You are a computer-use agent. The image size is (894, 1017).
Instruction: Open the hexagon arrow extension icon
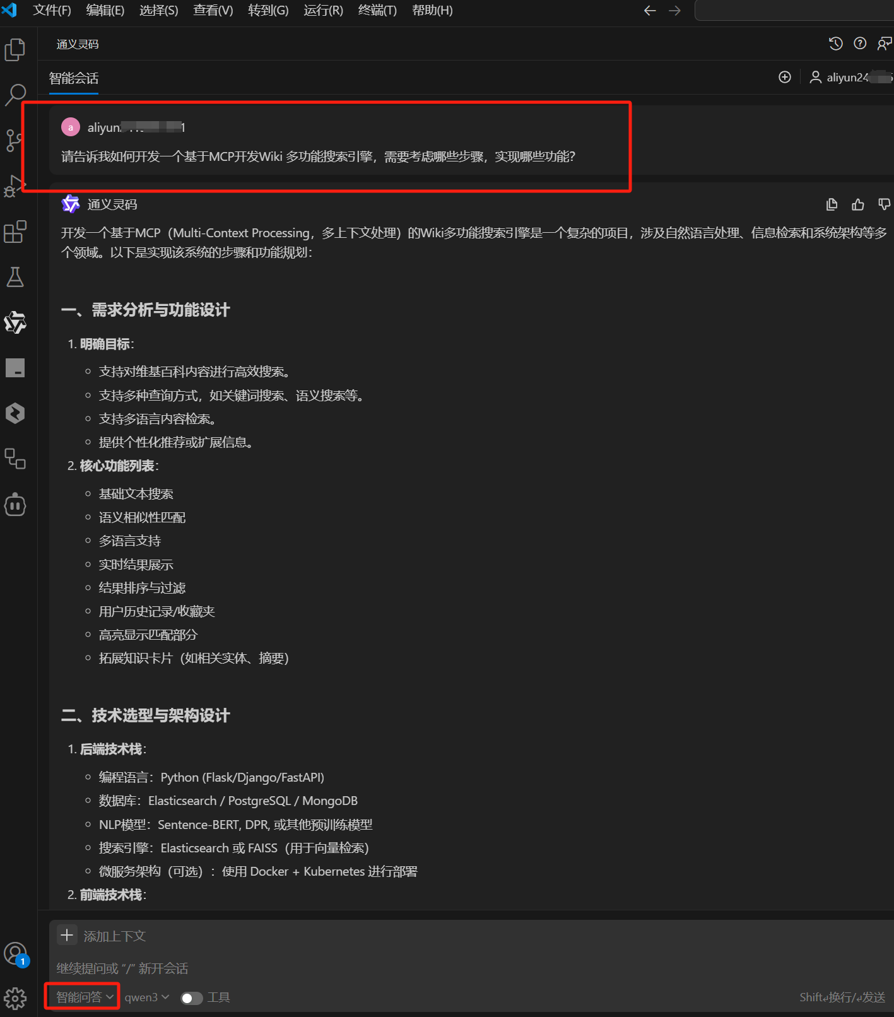coord(15,413)
